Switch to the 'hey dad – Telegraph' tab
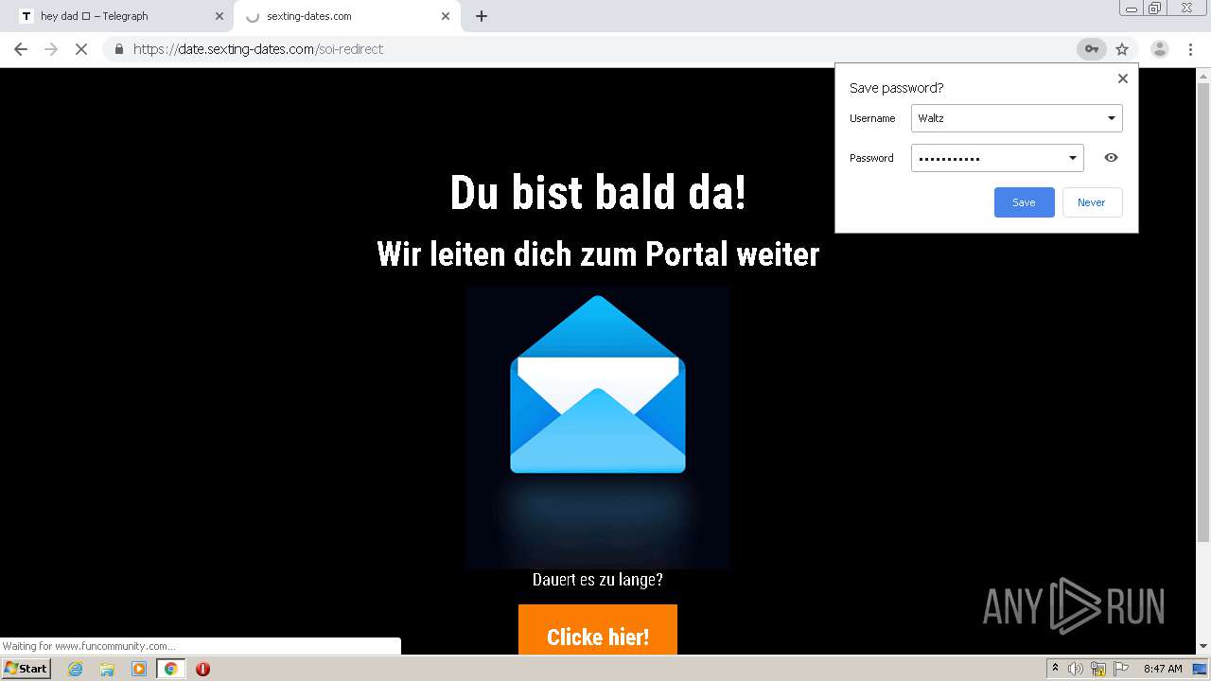 tap(118, 16)
